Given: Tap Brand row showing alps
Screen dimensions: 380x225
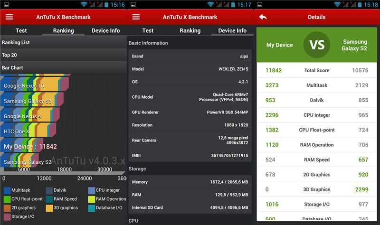Looking at the screenshot, I should click(x=190, y=56).
